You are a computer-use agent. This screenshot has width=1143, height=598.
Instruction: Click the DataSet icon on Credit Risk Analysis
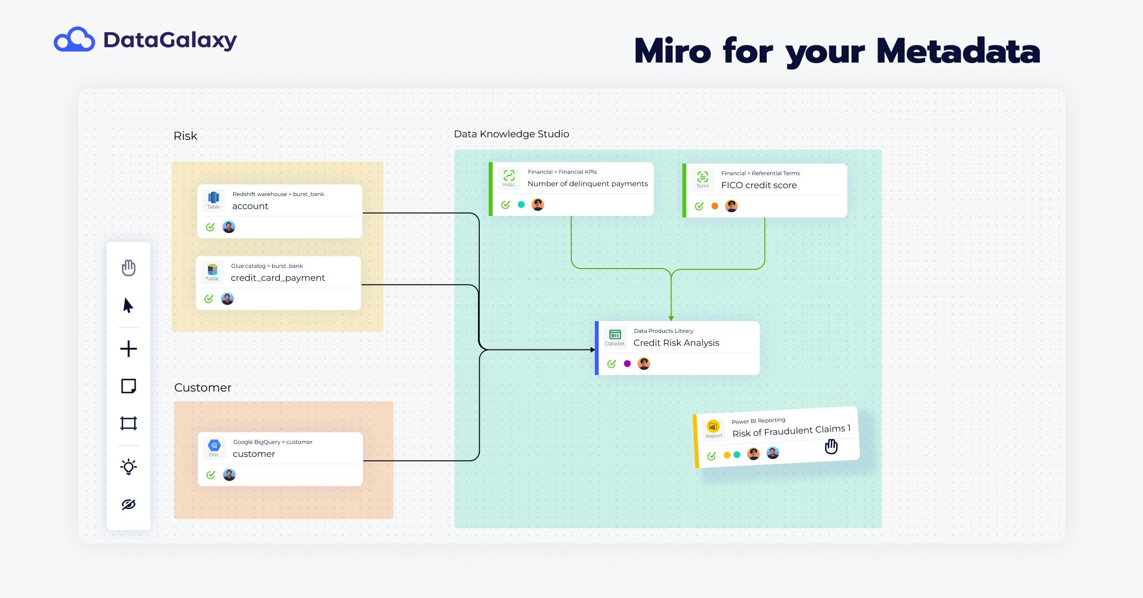615,334
